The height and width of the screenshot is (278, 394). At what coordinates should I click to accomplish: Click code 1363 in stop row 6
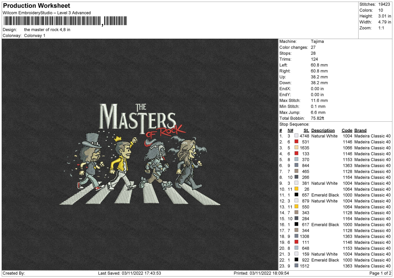point(347,166)
